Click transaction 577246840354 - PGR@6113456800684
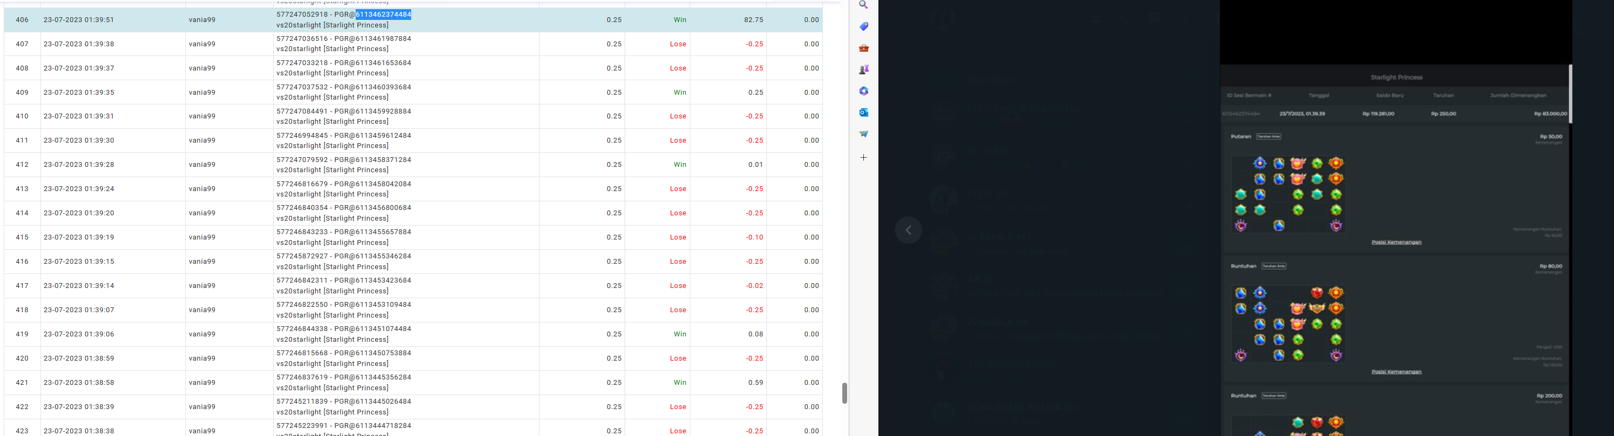1614x436 pixels. [x=344, y=208]
